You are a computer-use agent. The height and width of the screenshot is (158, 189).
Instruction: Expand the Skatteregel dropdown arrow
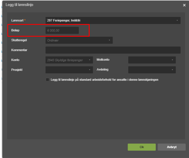point(109,40)
